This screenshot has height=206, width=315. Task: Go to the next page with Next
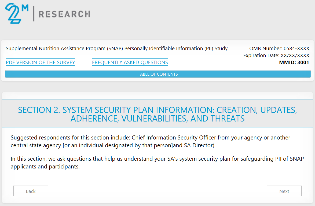click(x=284, y=191)
